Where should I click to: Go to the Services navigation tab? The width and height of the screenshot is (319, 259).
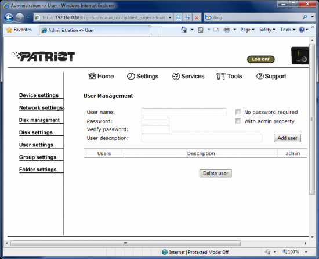tap(188, 76)
